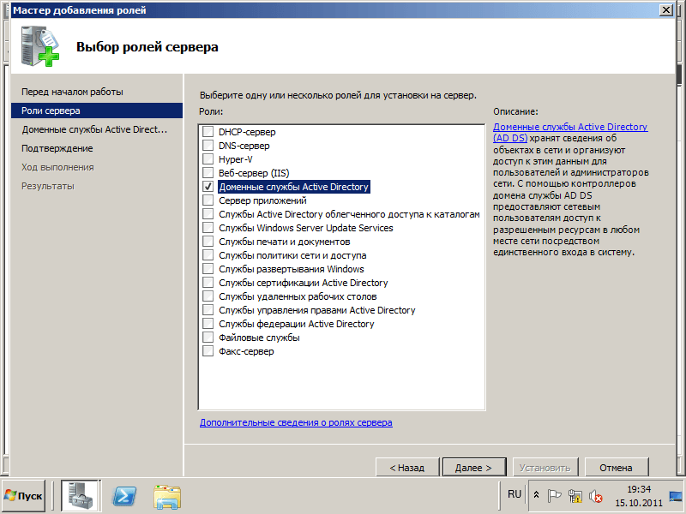The image size is (686, 514).
Task: Close the Мастер добавления ролей window
Action: pos(666,10)
